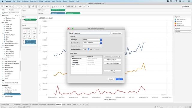The width and height of the screenshot is (192, 108).
Task: Click the Show mark labels toolbar icon
Action: coord(61,7)
